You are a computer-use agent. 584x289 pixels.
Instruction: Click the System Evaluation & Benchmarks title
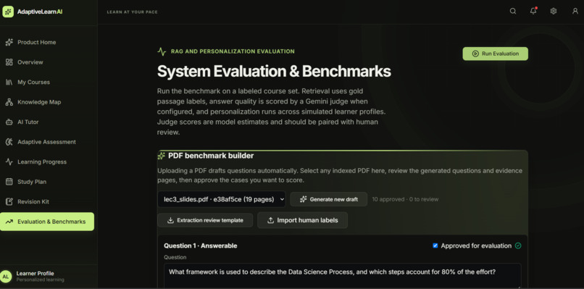tap(274, 71)
